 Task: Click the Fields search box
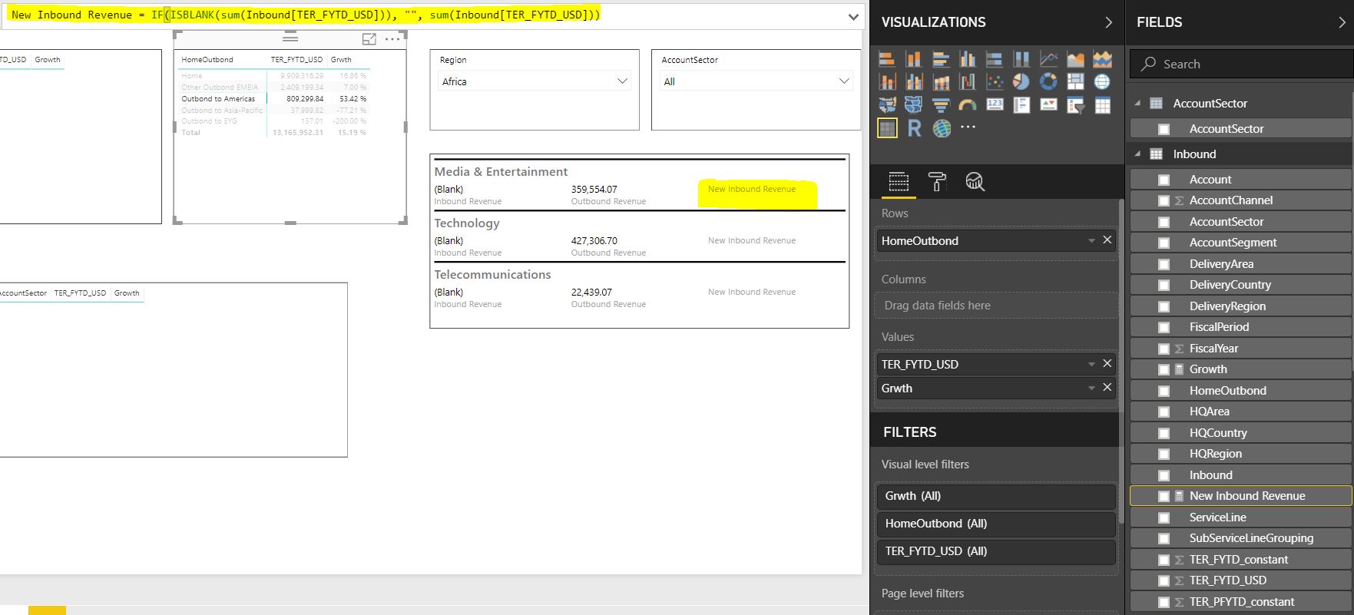(x=1241, y=64)
